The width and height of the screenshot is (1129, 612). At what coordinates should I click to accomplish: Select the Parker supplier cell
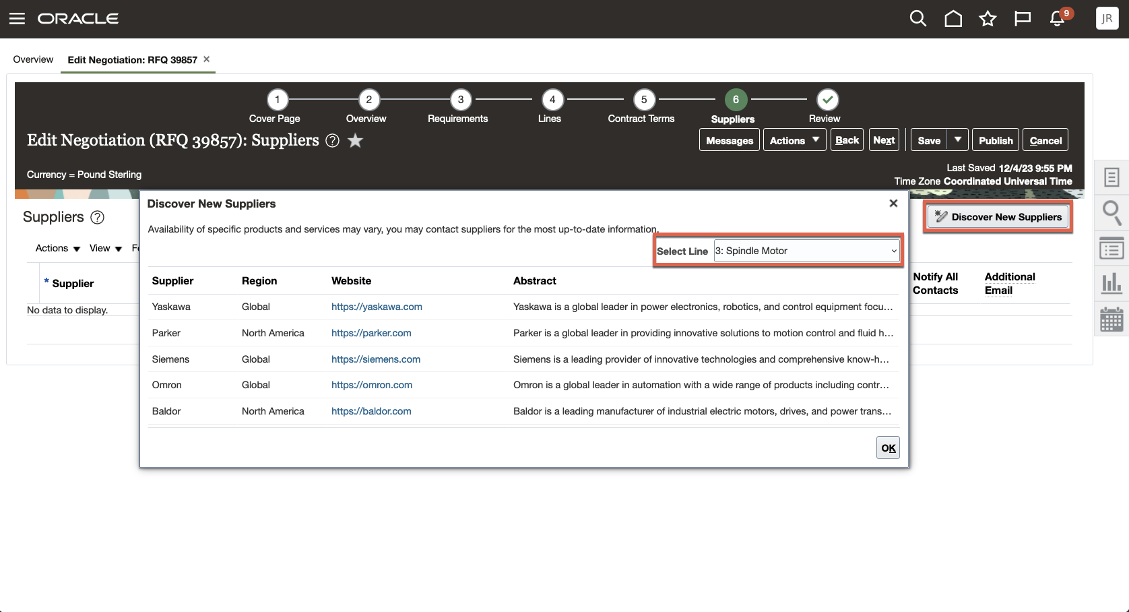(x=166, y=333)
